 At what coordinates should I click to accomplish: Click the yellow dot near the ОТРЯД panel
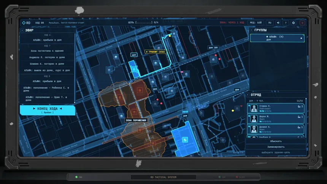pyautogui.click(x=233, y=111)
